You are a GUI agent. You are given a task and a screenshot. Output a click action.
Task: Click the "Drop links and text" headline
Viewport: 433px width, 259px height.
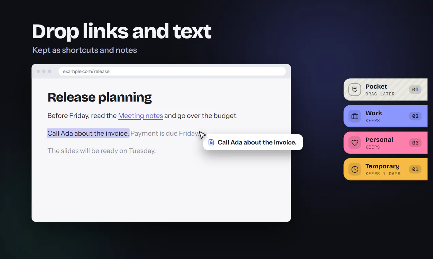pyautogui.click(x=122, y=32)
